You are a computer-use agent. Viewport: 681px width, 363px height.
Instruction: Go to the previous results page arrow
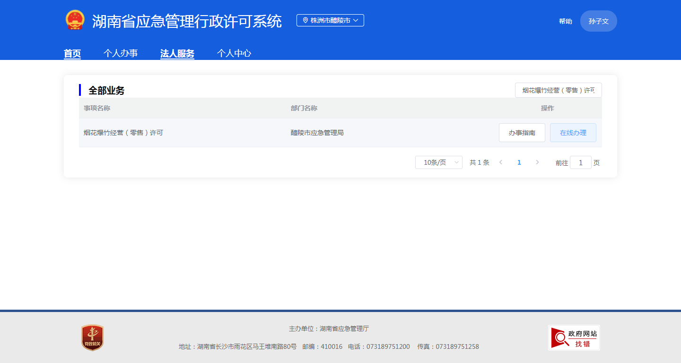(x=501, y=162)
